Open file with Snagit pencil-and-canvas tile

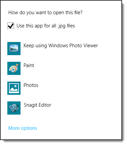[x=14, y=108]
